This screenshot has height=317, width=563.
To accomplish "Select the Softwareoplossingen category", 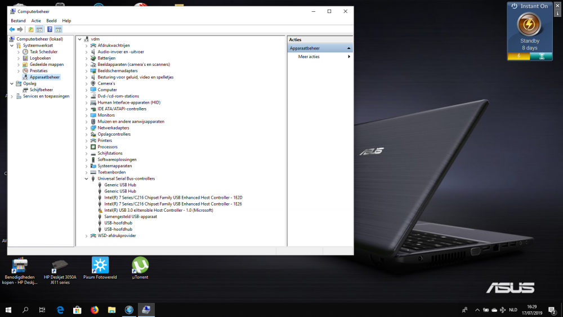I will point(117,159).
